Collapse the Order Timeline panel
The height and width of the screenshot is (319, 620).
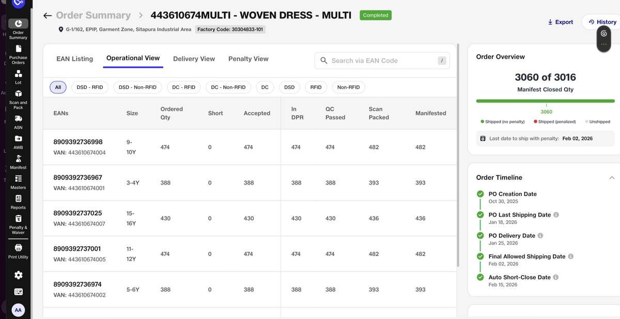pyautogui.click(x=612, y=177)
